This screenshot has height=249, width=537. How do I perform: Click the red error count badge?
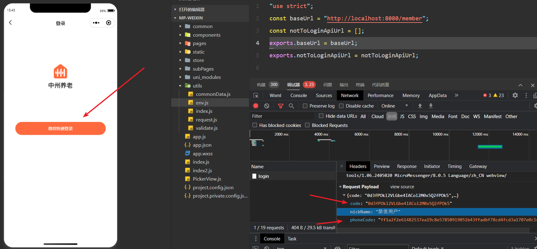[x=487, y=95]
